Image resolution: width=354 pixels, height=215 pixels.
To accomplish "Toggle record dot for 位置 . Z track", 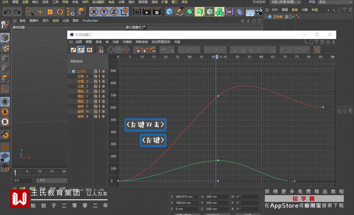I will 103,86.
